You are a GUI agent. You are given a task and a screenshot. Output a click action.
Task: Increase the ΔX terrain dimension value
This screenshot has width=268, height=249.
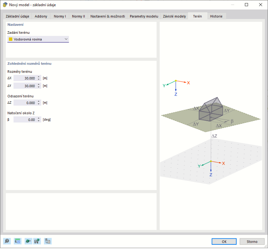[39, 77]
